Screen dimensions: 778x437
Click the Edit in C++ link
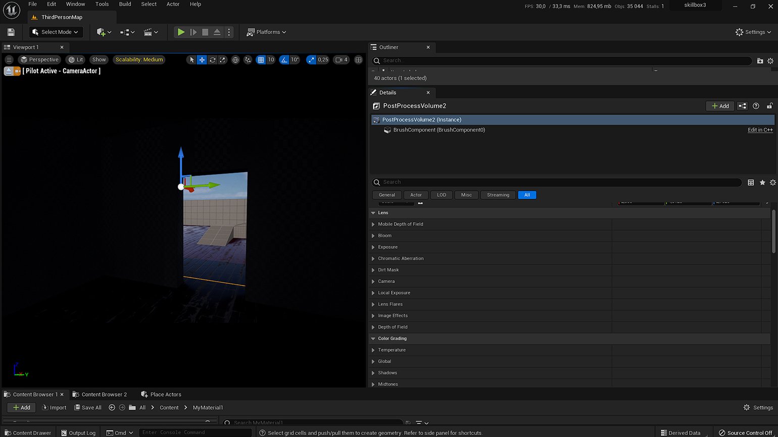(x=760, y=130)
